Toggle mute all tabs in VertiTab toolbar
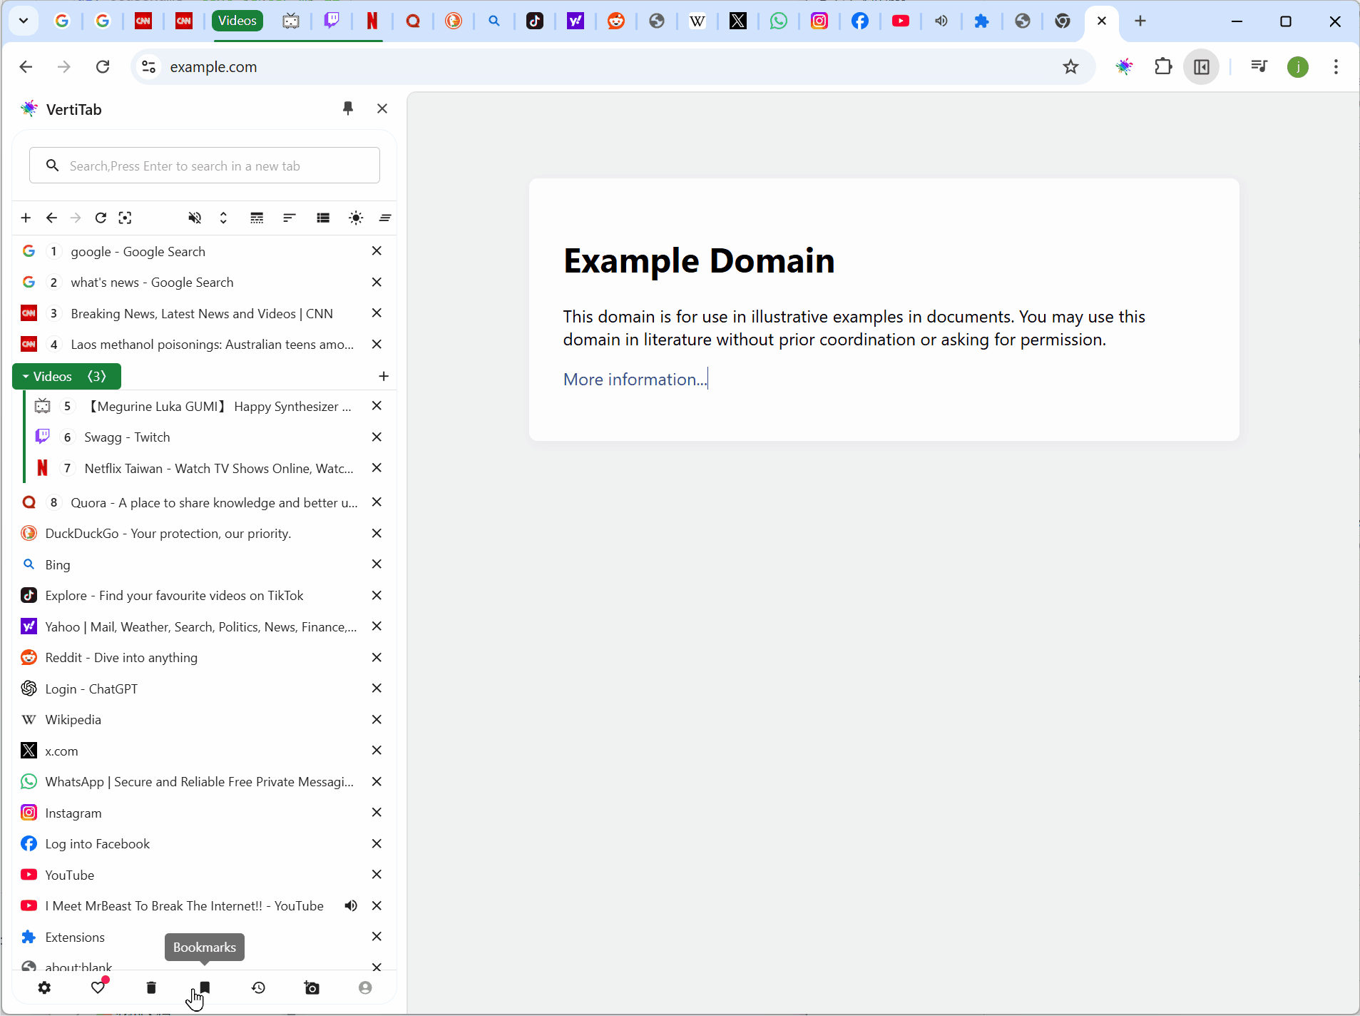This screenshot has width=1360, height=1016. (x=194, y=218)
